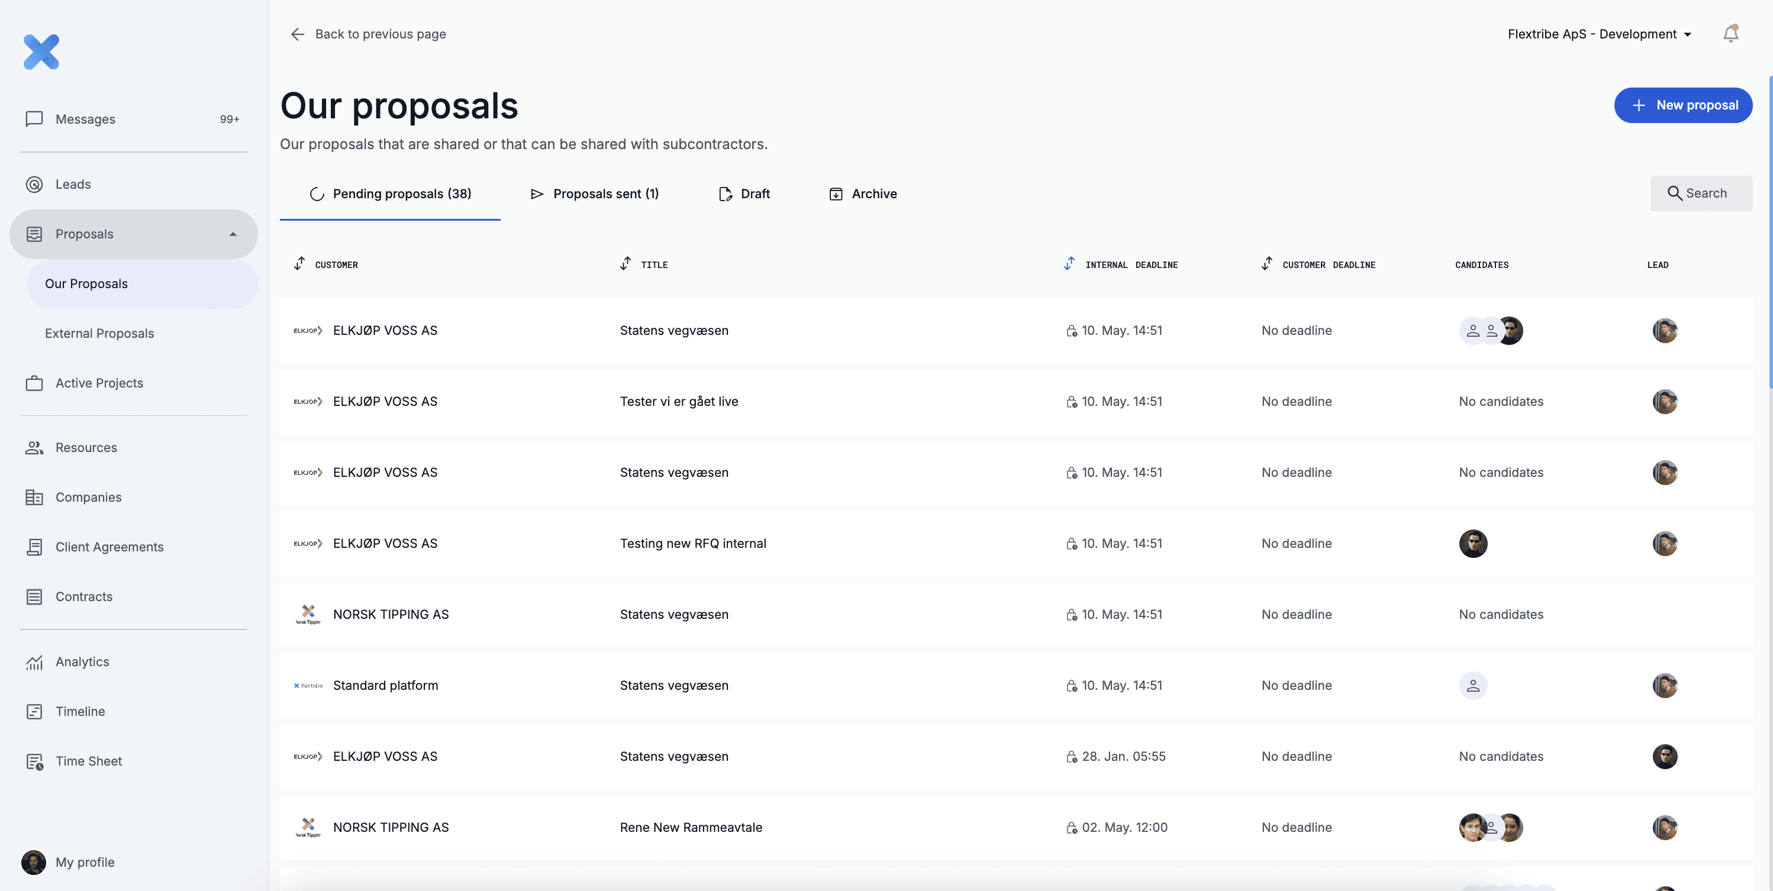This screenshot has height=891, width=1773.
Task: Open Analytics from the chart icon
Action: 34,662
